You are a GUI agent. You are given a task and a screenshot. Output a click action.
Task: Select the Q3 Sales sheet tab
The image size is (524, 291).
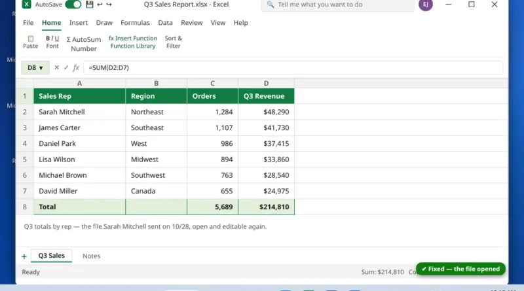(x=52, y=256)
